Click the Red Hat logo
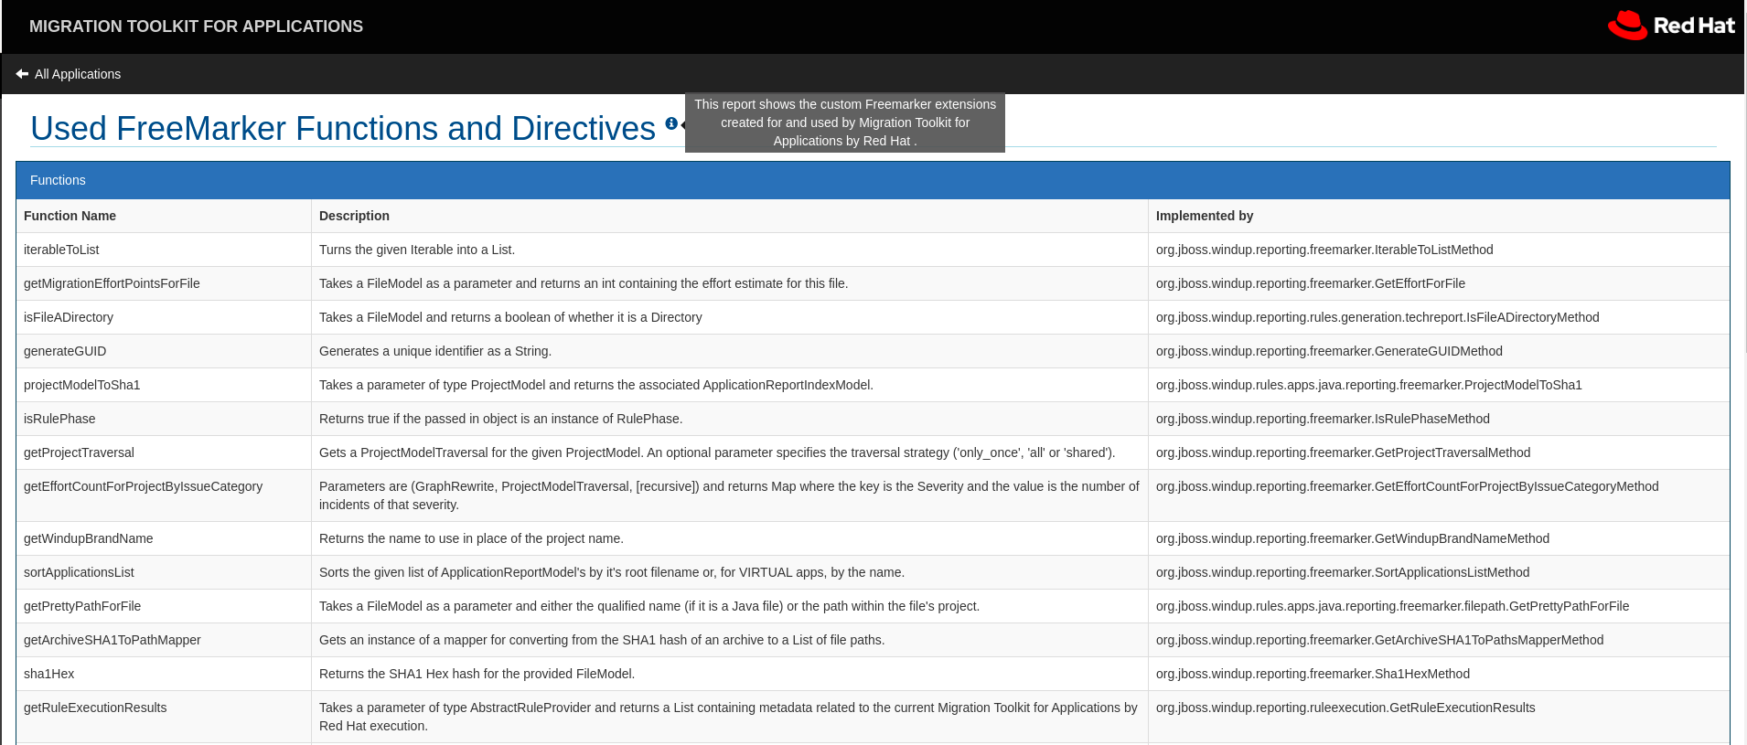Viewport: 1747px width, 745px height. pos(1670,26)
